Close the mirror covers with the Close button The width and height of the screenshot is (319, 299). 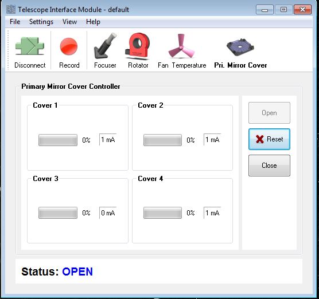tap(269, 166)
